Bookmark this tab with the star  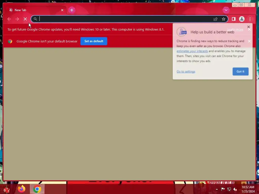[x=224, y=19]
